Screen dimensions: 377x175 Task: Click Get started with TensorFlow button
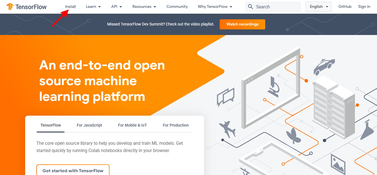tap(73, 171)
